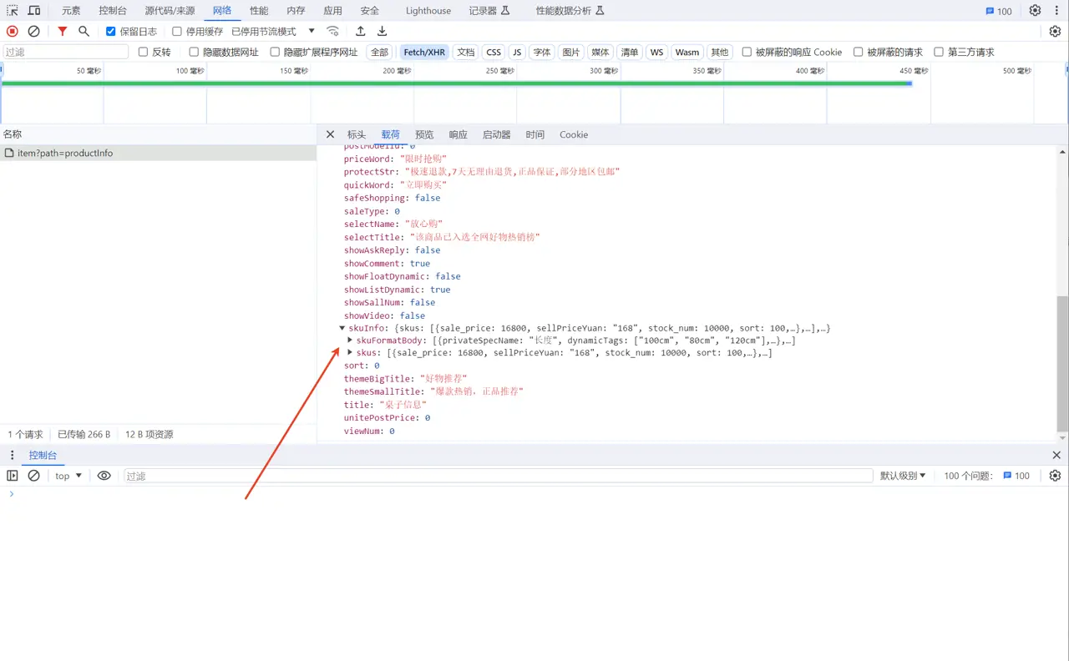Image resolution: width=1069 pixels, height=661 pixels.
Task: Show the console sidebar
Action: 13,476
